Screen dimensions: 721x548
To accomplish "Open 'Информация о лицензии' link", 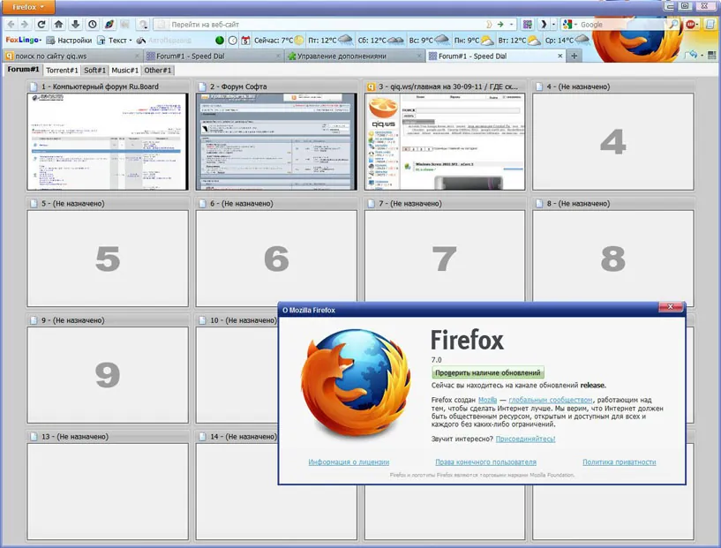I will pyautogui.click(x=349, y=462).
